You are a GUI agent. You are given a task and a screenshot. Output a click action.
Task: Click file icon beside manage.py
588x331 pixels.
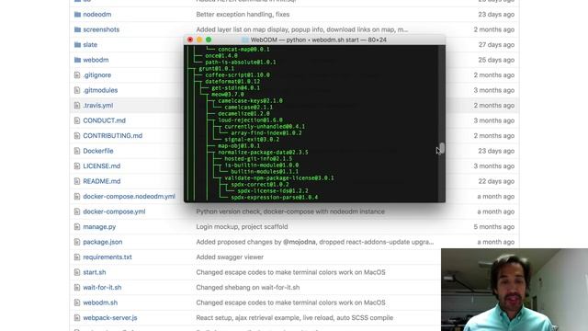[77, 227]
